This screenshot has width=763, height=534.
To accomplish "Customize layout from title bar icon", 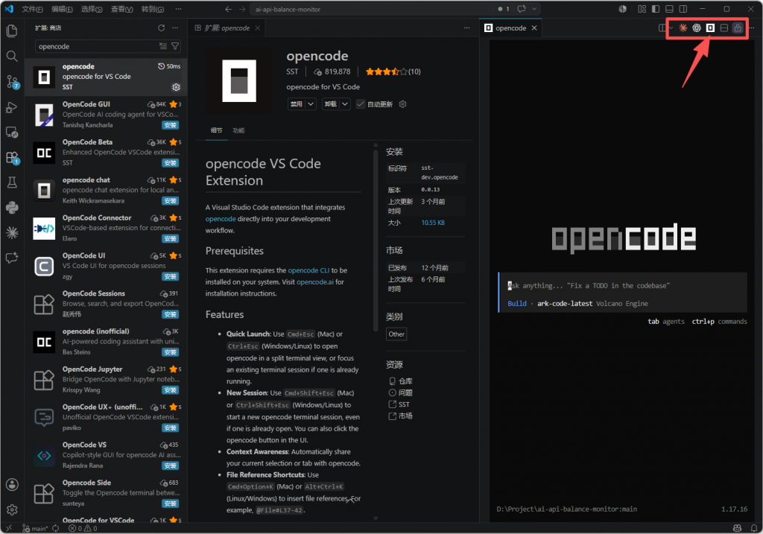I will 642,9.
